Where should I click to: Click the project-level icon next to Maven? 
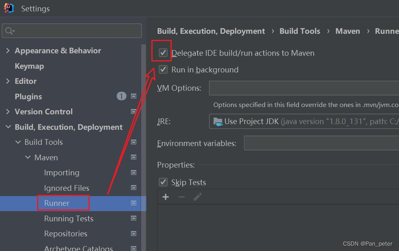point(133,157)
